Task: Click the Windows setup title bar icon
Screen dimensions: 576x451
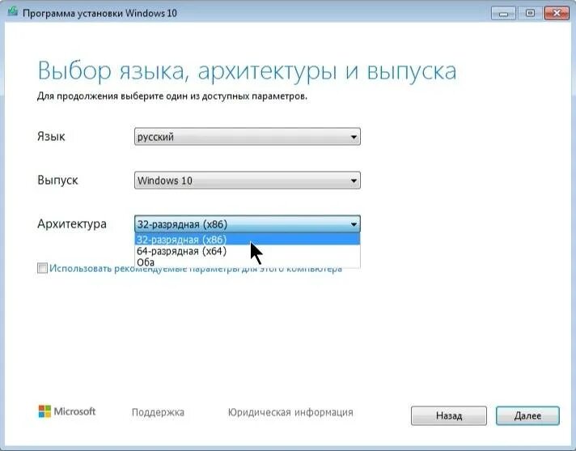Action: 13,12
